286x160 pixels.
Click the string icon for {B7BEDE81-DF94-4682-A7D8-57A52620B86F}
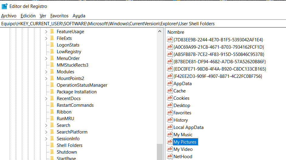170,61
